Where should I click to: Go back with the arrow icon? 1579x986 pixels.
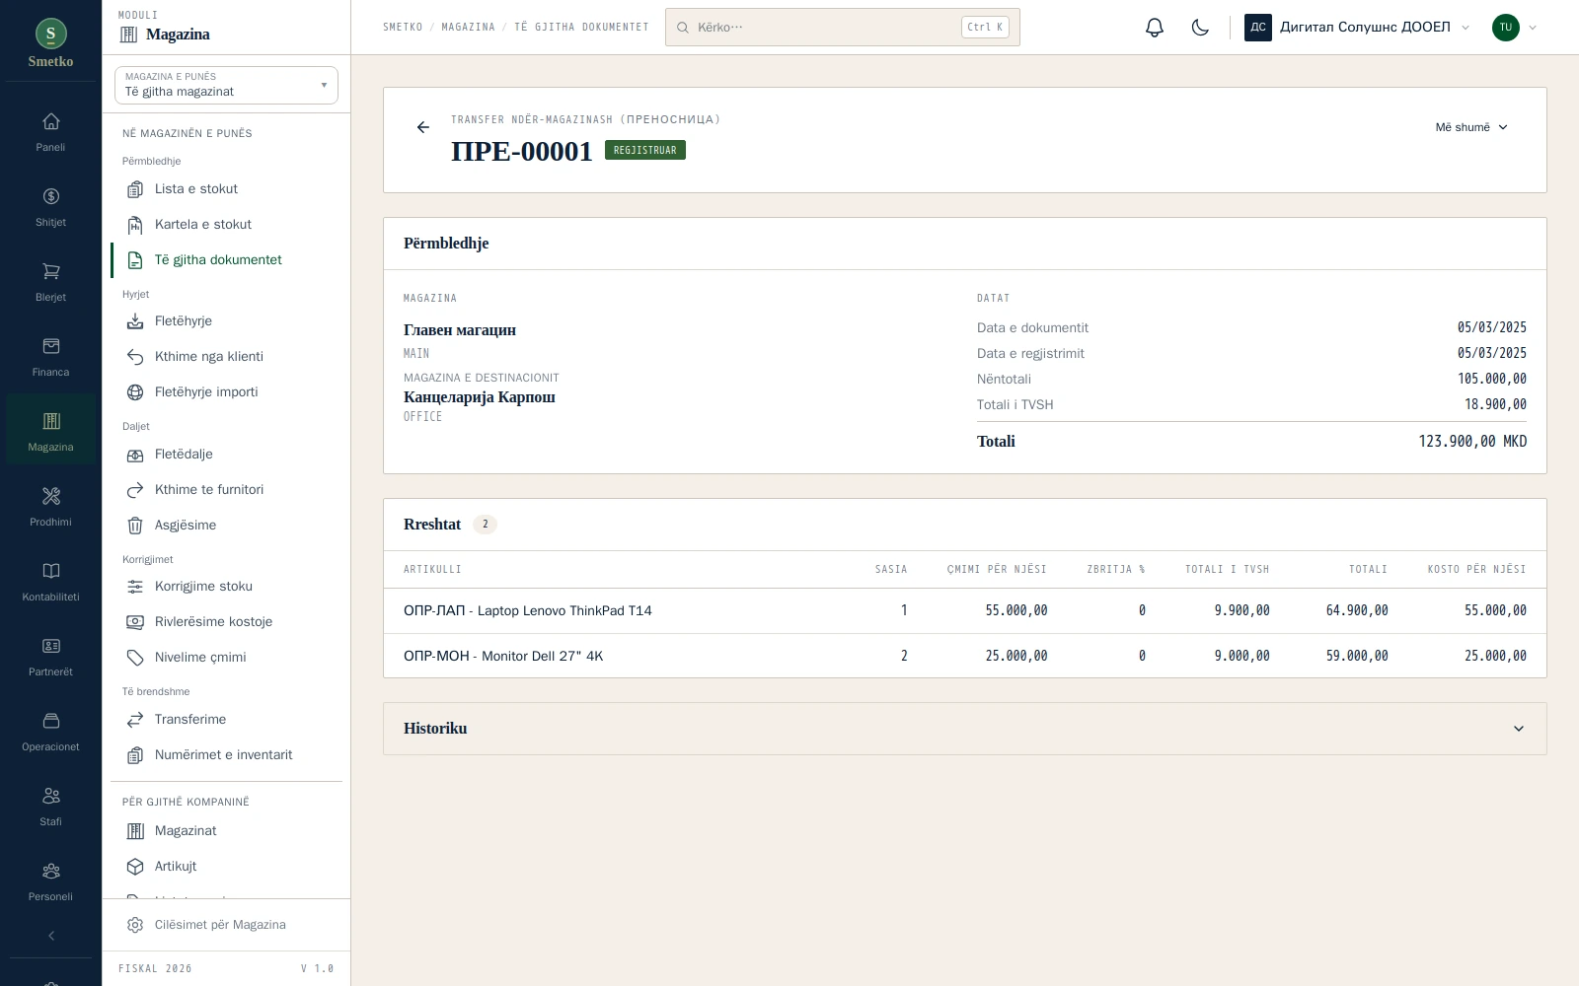click(423, 127)
